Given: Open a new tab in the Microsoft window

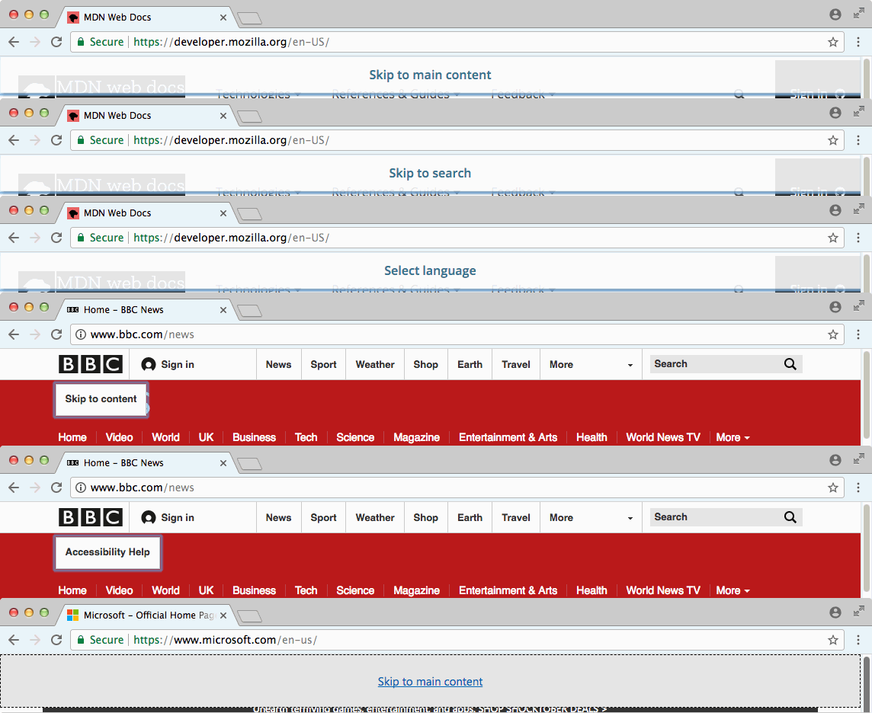Looking at the screenshot, I should (250, 615).
